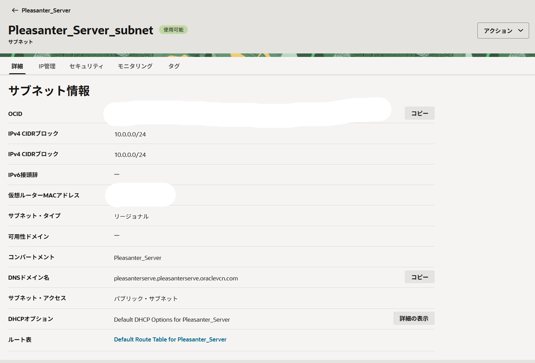Image resolution: width=535 pixels, height=363 pixels.
Task: Click the サブネット・アクセス label
Action: point(37,298)
